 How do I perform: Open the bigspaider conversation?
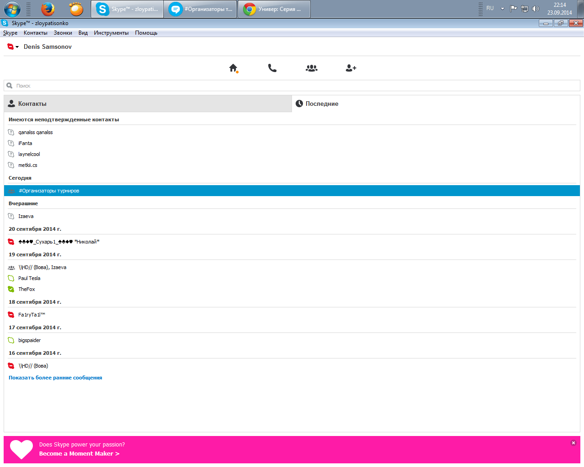[x=292, y=340]
